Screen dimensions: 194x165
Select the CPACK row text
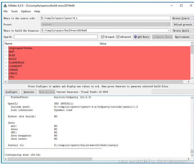coord(13,73)
